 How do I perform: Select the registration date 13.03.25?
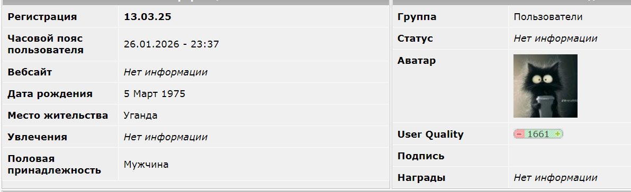(147, 17)
